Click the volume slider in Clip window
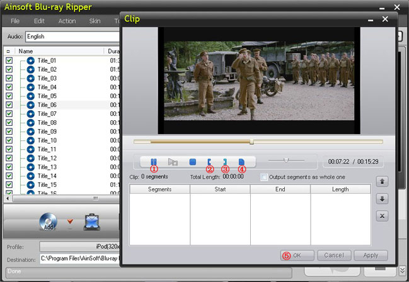Viewport: 409px width, 282px height. (287, 161)
